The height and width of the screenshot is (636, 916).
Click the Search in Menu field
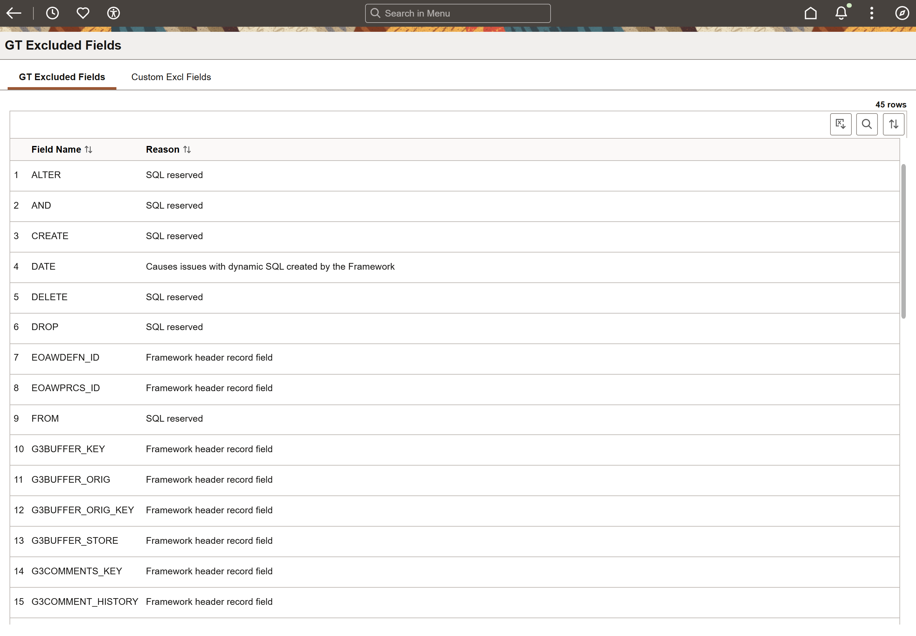click(x=458, y=13)
